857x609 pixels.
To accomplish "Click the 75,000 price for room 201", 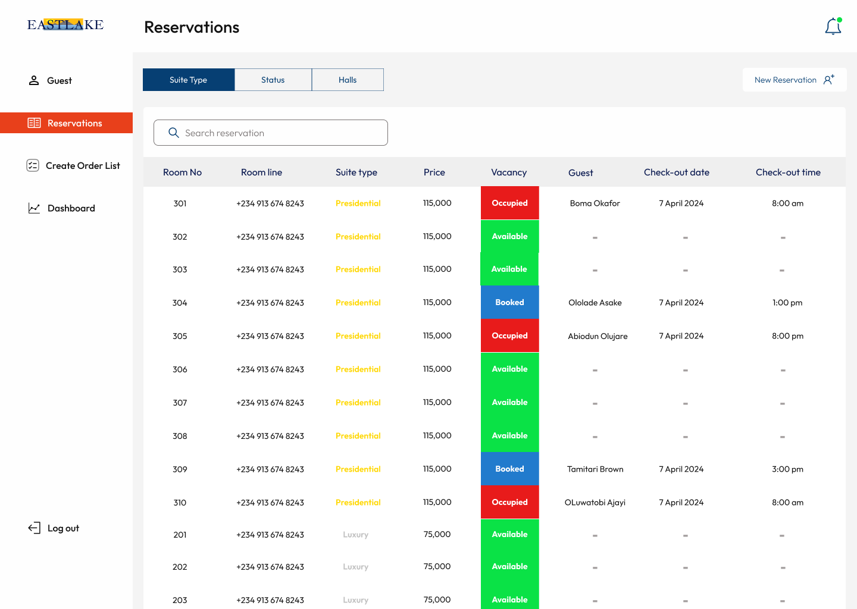I will click(x=437, y=534).
